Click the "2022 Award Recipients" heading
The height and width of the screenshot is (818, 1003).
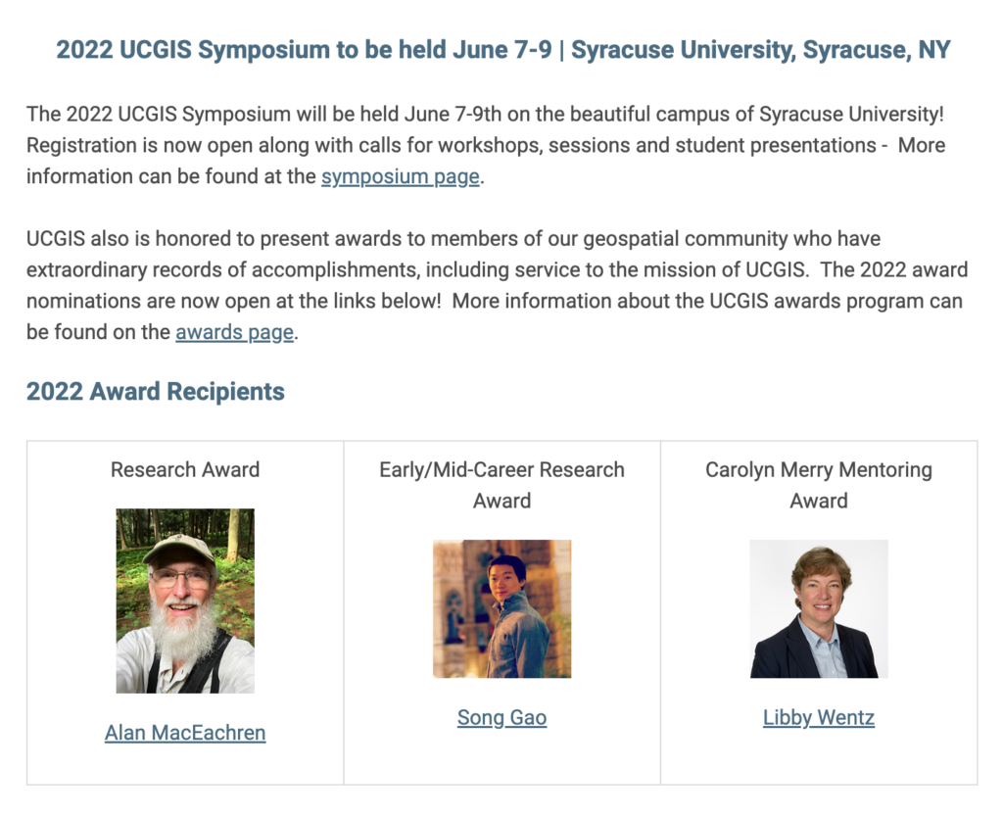pos(156,392)
